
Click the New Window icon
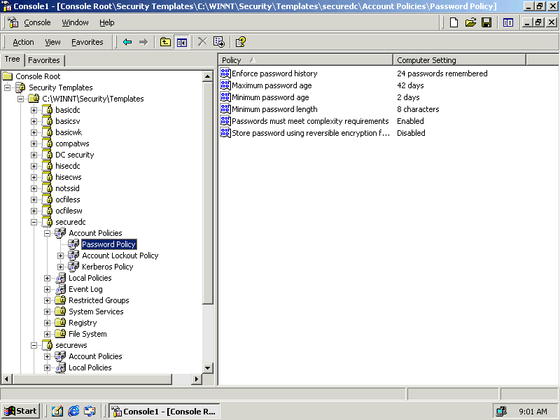point(508,22)
